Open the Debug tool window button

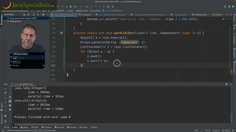(24, 127)
